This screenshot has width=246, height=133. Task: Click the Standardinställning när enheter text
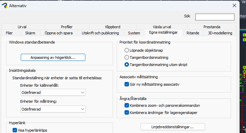pyautogui.click(x=57, y=78)
